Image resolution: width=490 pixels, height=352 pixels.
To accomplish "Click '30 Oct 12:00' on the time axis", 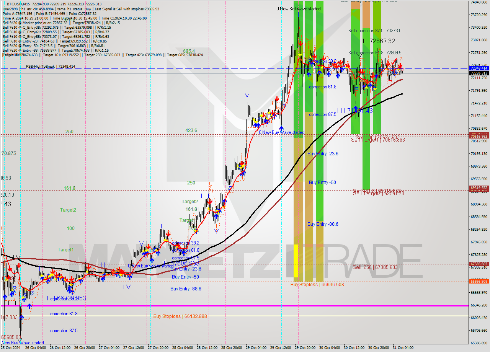I will (x=354, y=348).
